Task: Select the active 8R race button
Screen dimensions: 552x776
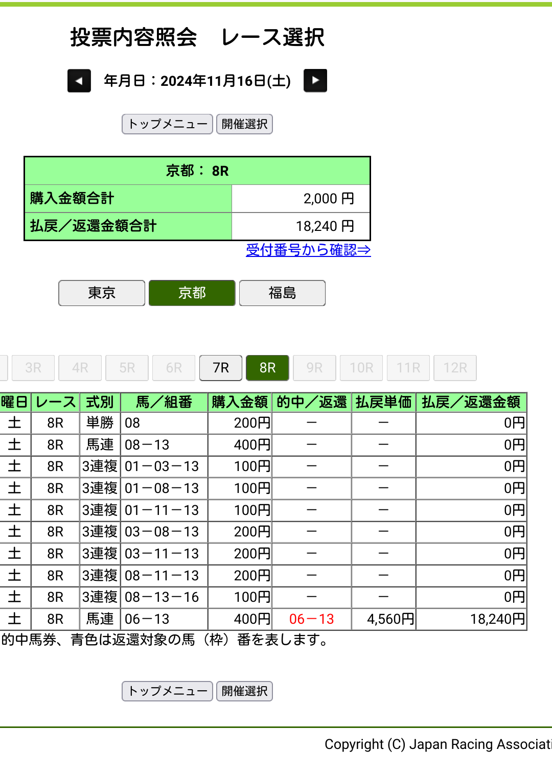Action: pyautogui.click(x=267, y=368)
